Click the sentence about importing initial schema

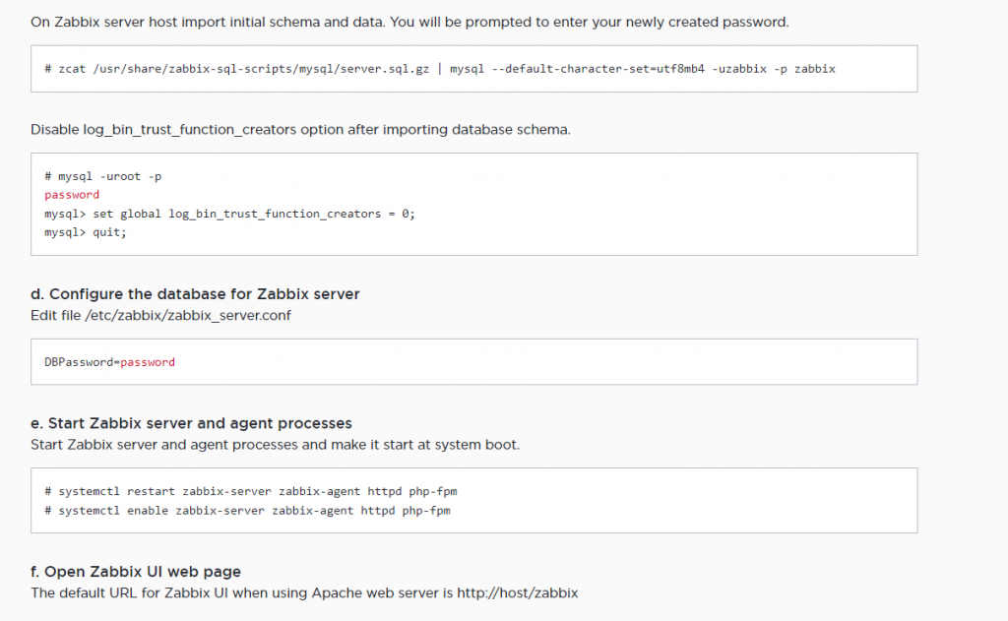click(409, 22)
